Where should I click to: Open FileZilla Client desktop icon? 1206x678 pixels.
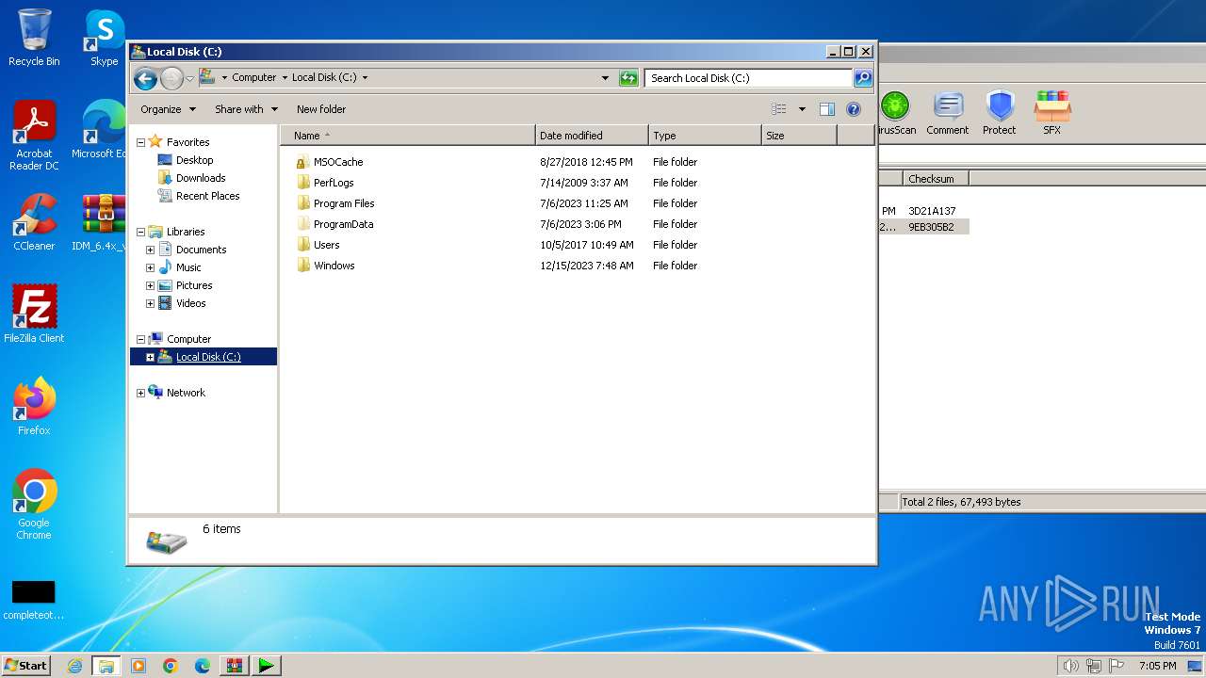(34, 314)
